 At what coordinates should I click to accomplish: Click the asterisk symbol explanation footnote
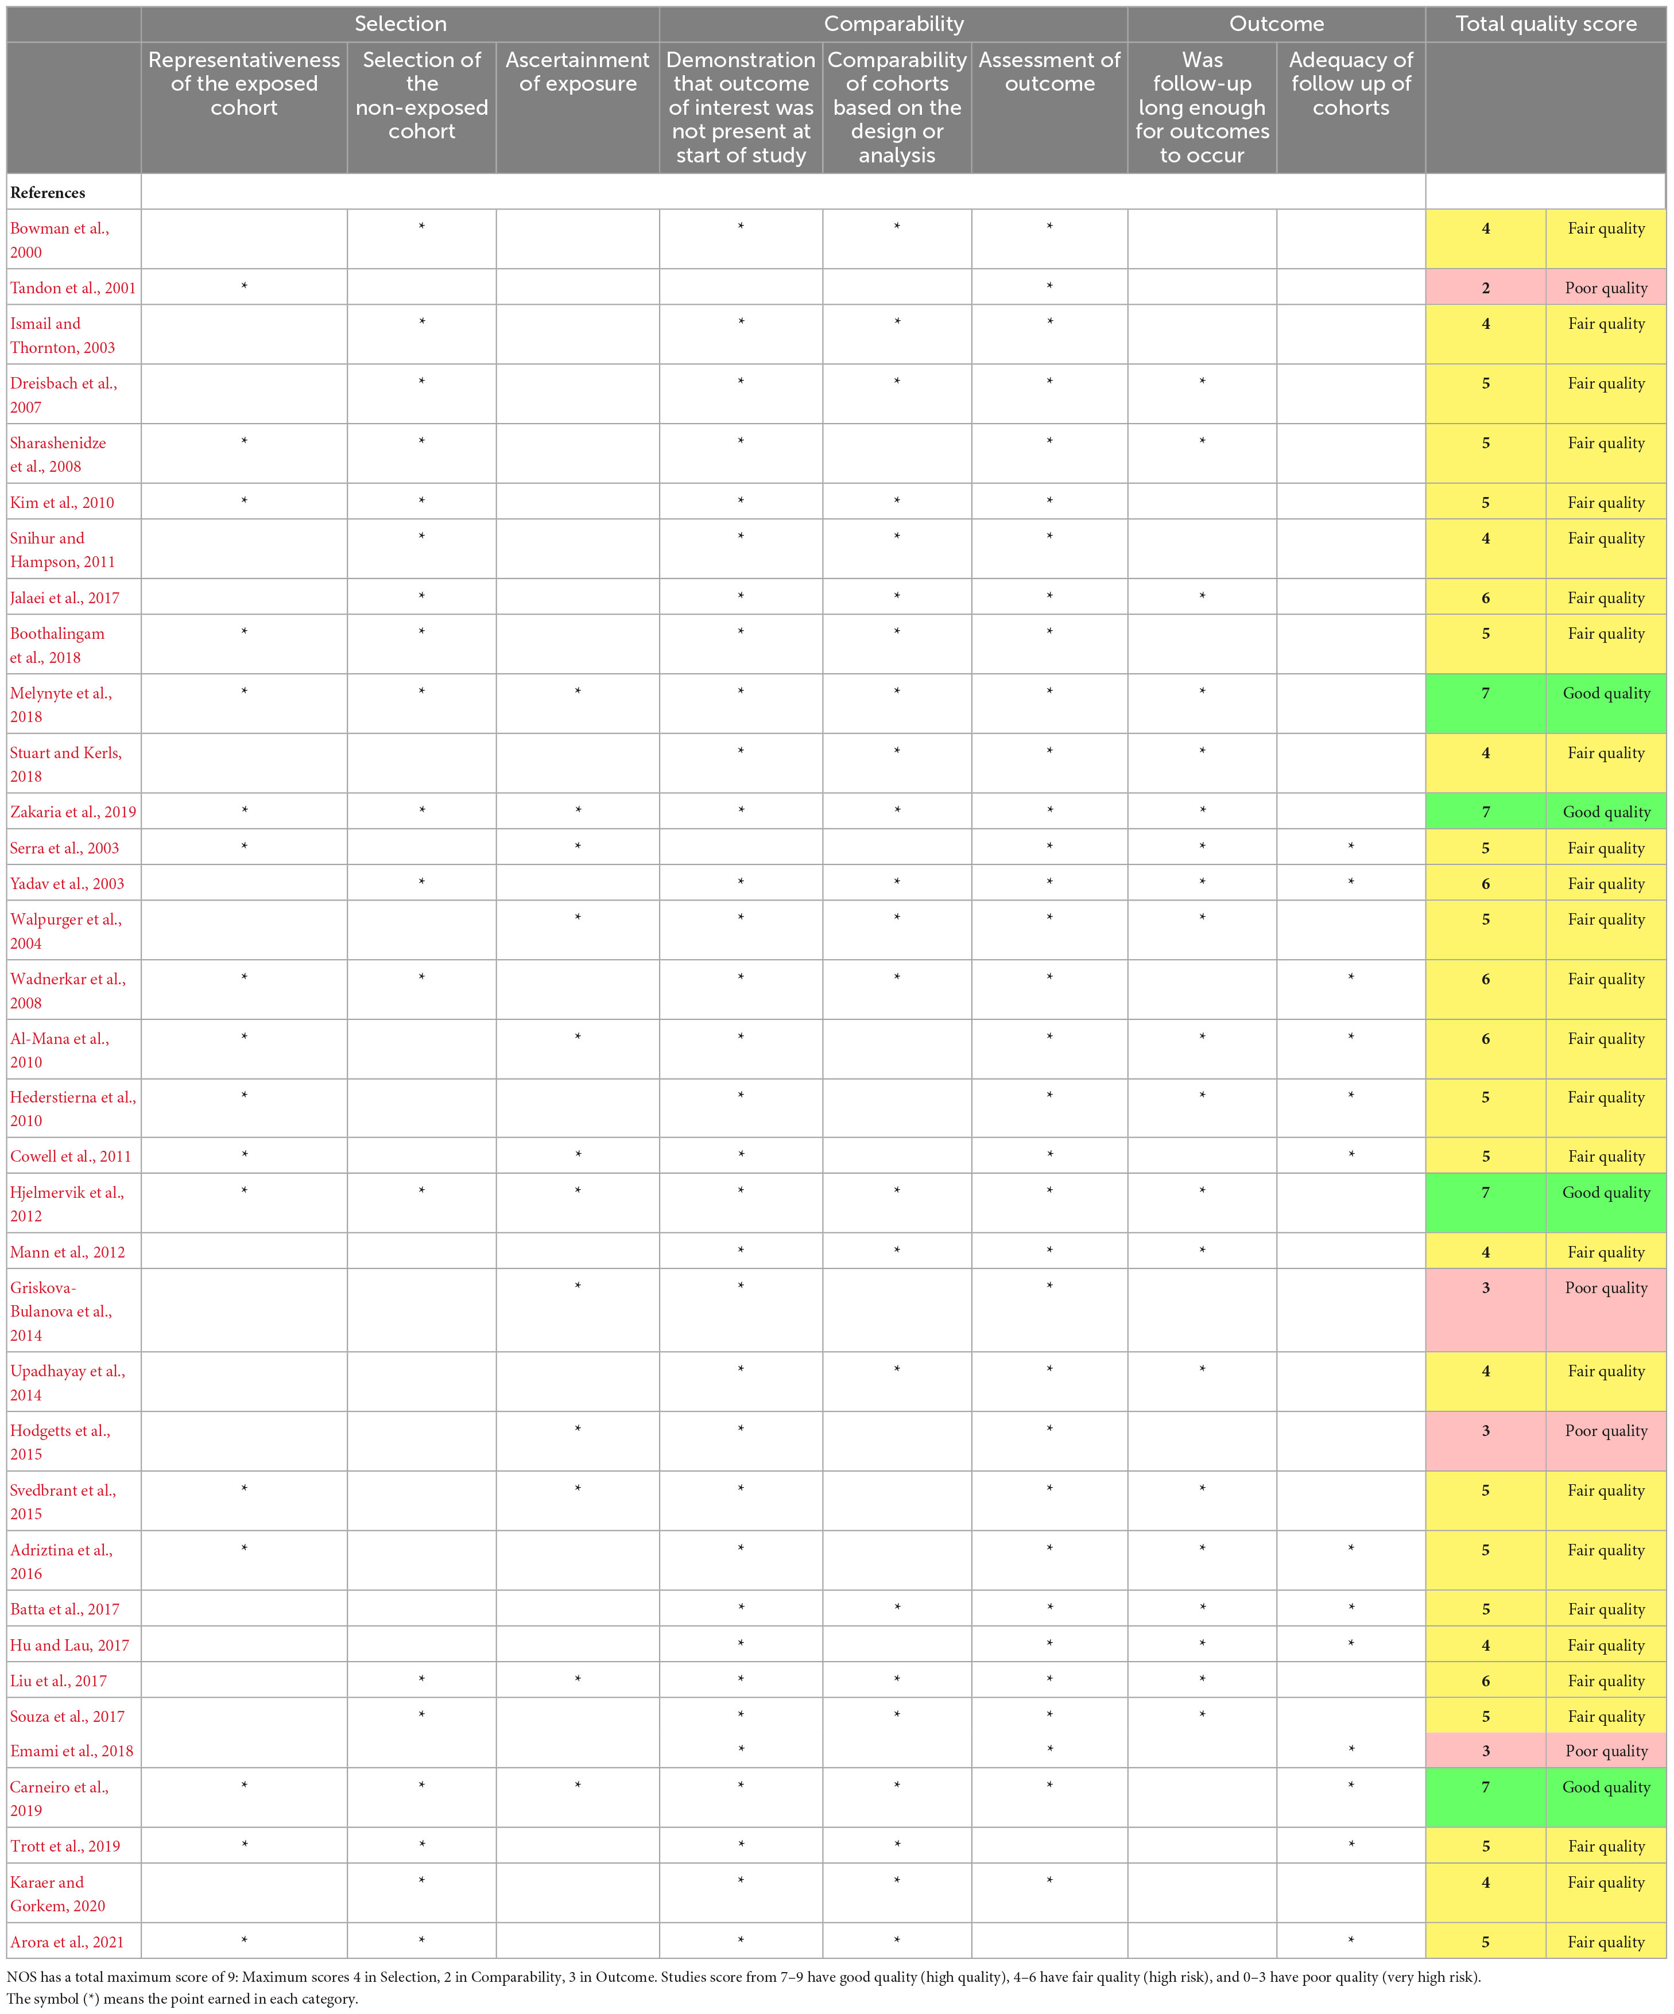click(183, 2000)
